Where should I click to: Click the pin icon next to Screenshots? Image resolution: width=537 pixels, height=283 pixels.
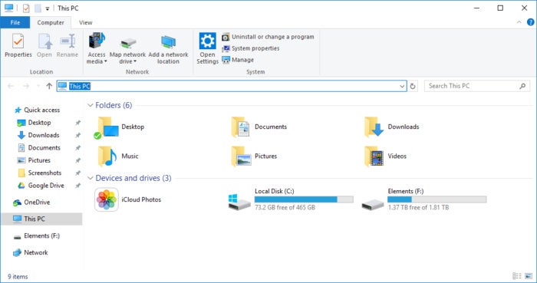click(77, 173)
